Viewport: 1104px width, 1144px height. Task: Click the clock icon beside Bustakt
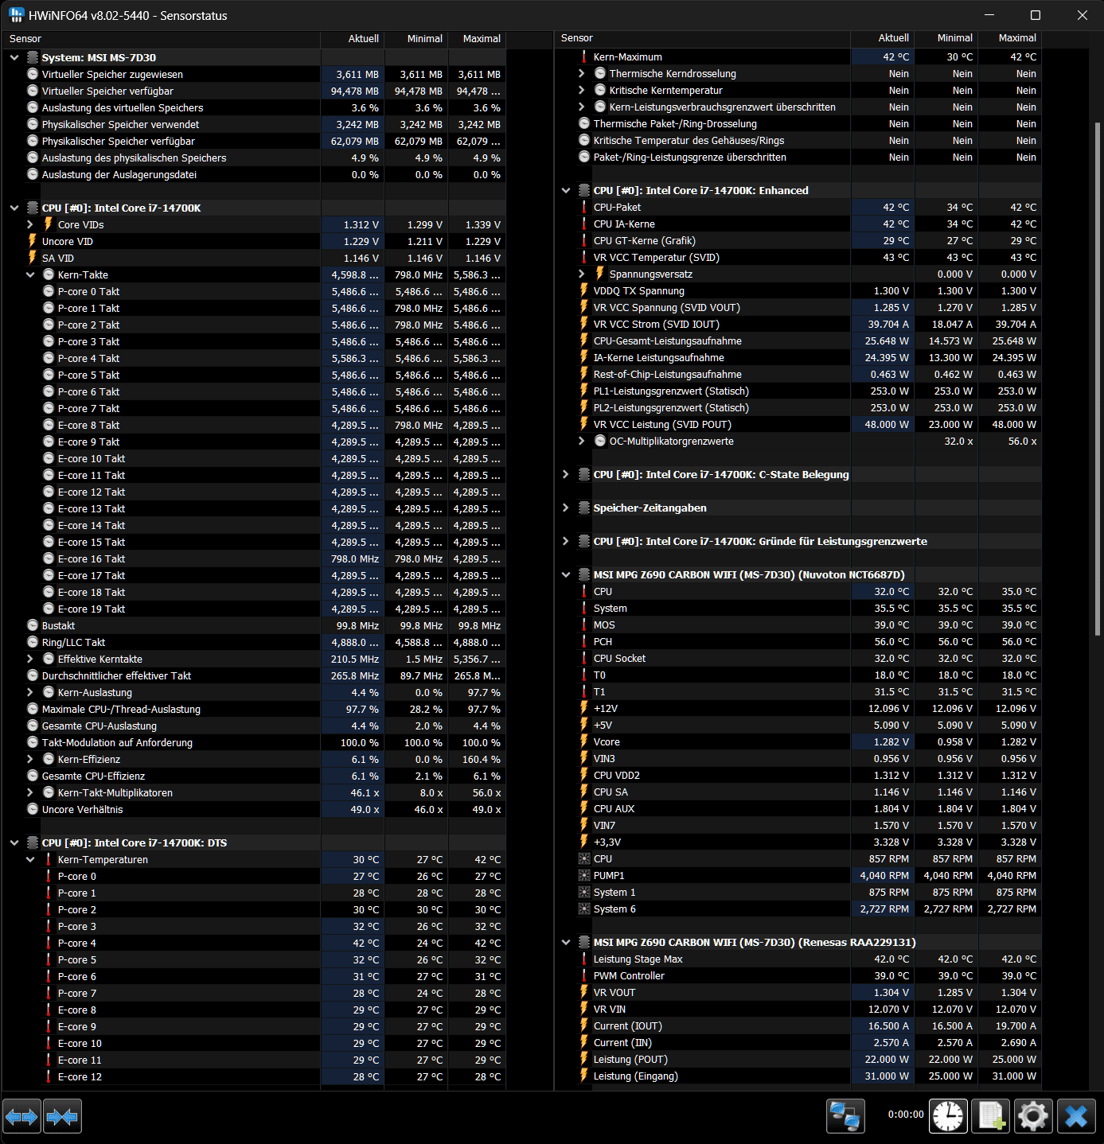coord(33,625)
